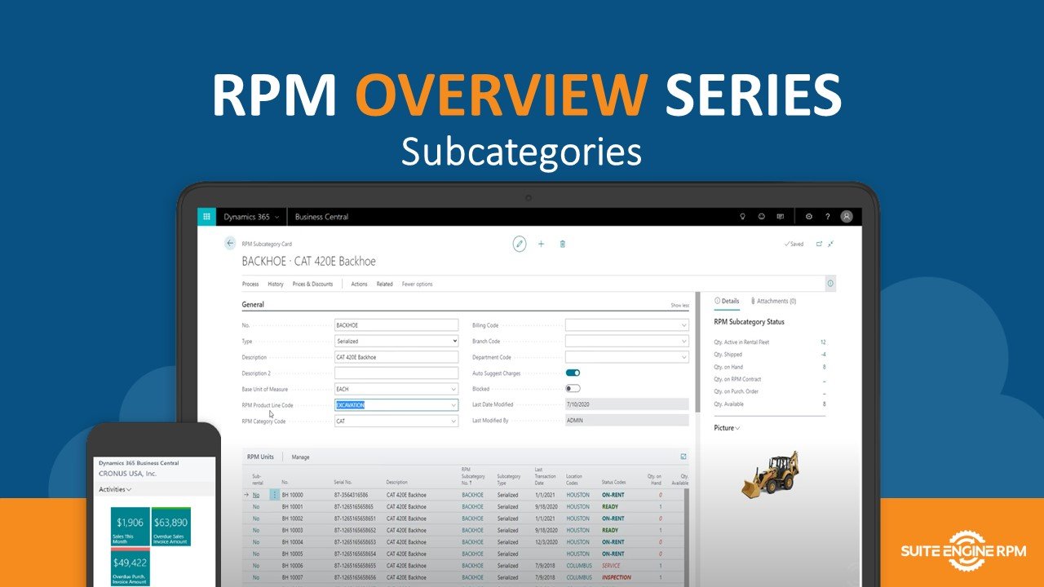Open the edit pencil icon on the card
Viewport: 1044px width, 587px height.
[x=520, y=244]
